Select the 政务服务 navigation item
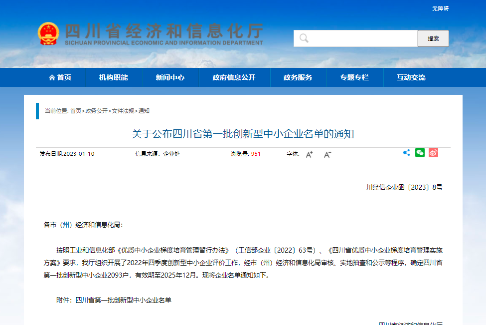 (298, 77)
